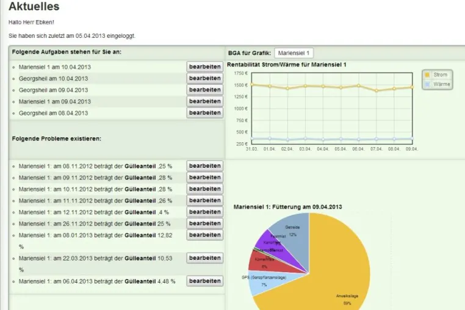Edit Gülleanteil problem from 12.11.2012
The width and height of the screenshot is (465, 310).
[205, 212]
